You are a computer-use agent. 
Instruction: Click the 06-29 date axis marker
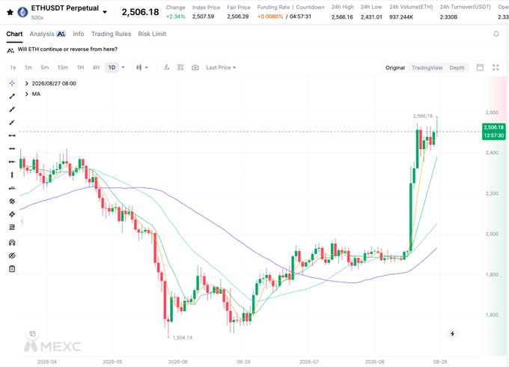tap(243, 362)
